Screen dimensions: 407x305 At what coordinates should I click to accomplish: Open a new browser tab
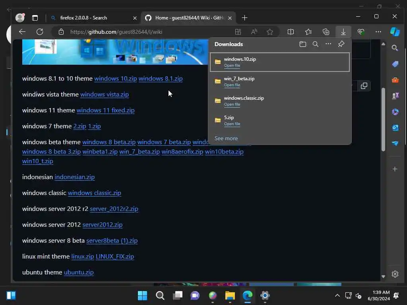coord(244,18)
